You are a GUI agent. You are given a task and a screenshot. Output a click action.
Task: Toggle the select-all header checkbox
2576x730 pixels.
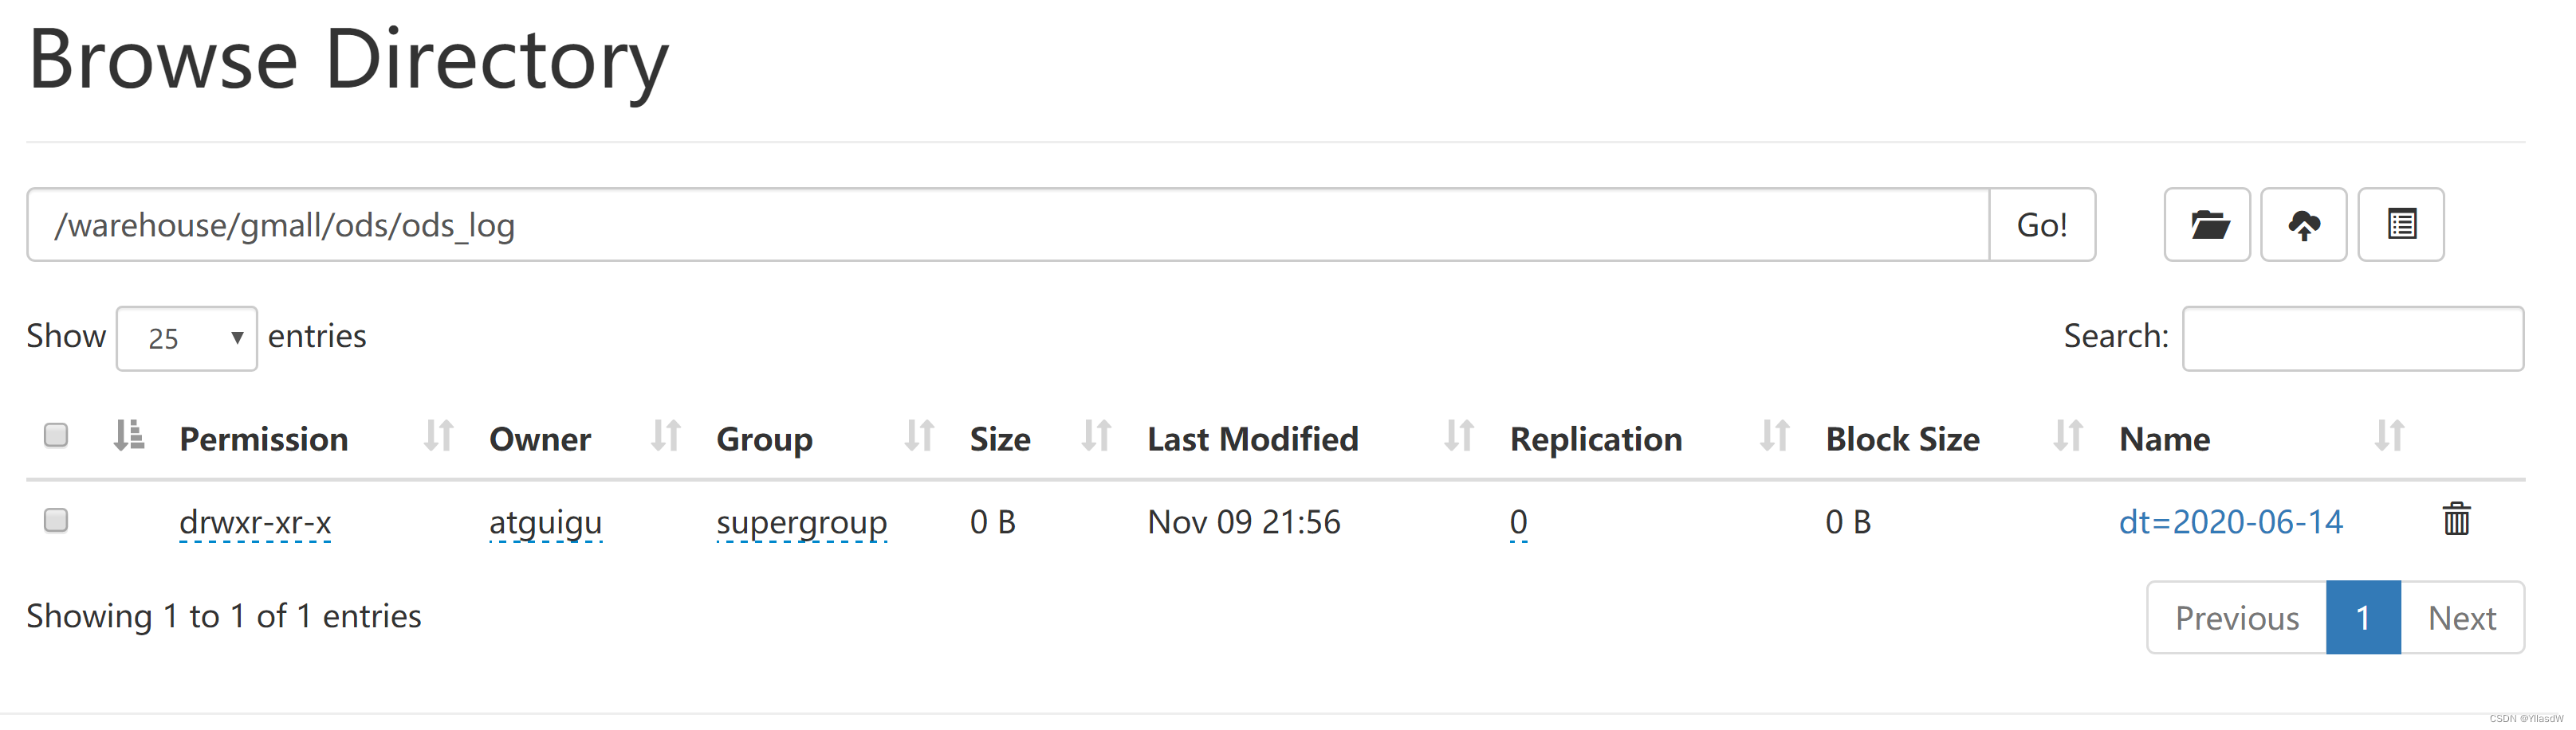(56, 435)
